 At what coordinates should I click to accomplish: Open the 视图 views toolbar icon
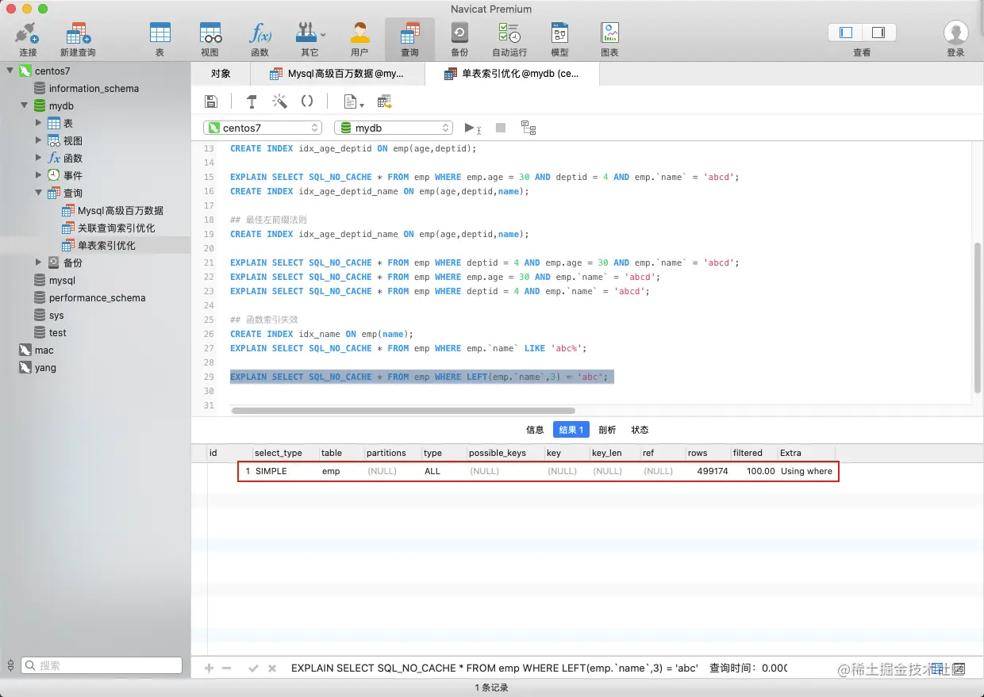[209, 39]
